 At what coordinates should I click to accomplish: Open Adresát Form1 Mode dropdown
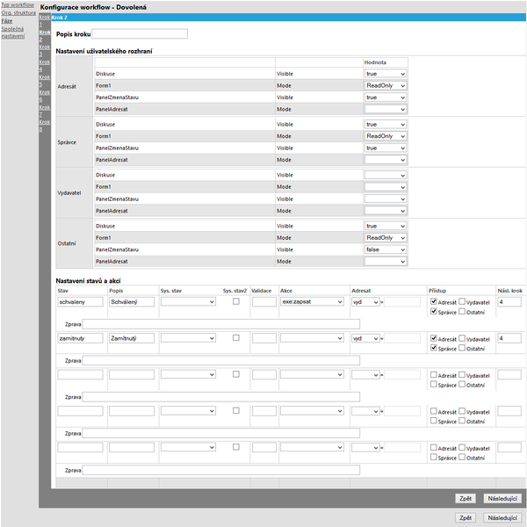(x=386, y=86)
